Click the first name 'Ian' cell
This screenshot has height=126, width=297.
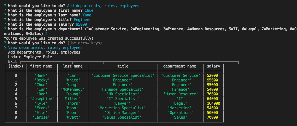click(x=42, y=89)
